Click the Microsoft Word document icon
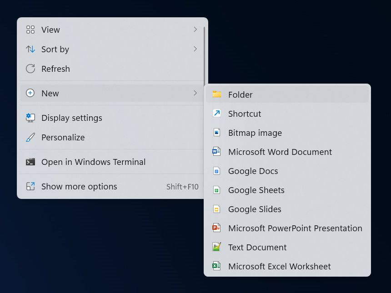 pyautogui.click(x=216, y=151)
